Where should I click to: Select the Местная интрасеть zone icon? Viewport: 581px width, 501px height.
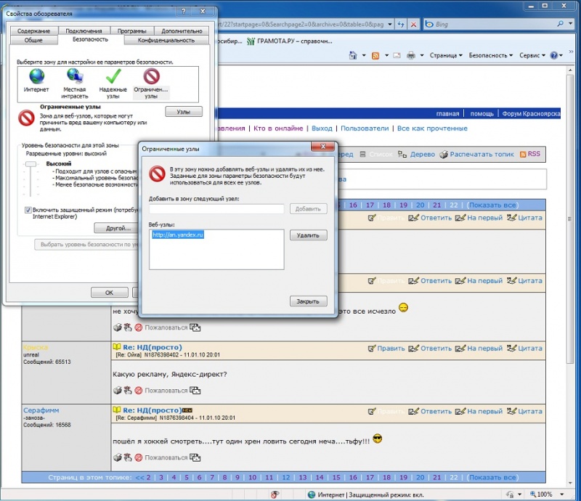pos(74,76)
